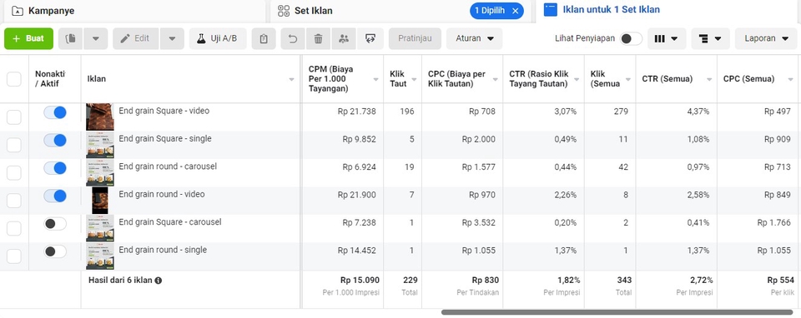Toggle off End grain Square - video ad
The width and height of the screenshot is (801, 318).
pos(55,112)
